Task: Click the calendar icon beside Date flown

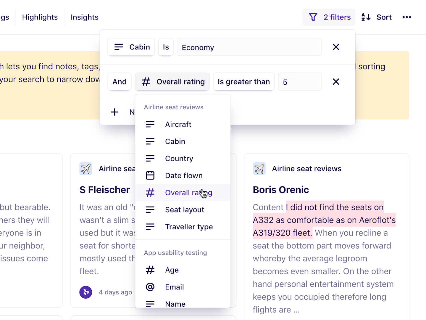Action: click(150, 175)
